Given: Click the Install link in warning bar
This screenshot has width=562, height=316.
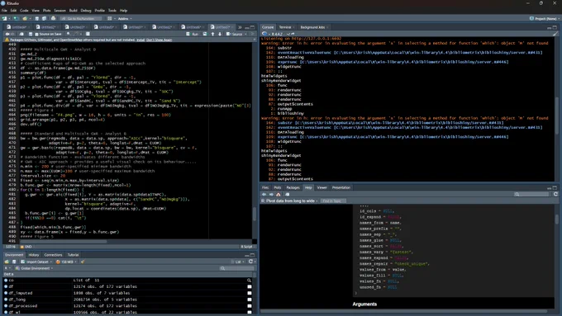Looking at the screenshot, I should [x=140, y=40].
